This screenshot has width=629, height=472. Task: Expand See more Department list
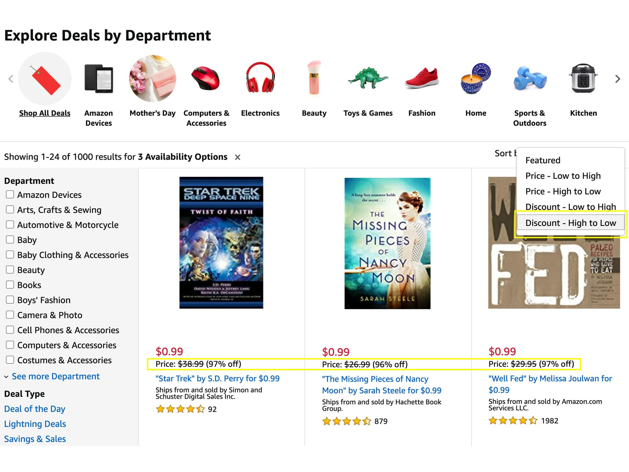(x=55, y=376)
